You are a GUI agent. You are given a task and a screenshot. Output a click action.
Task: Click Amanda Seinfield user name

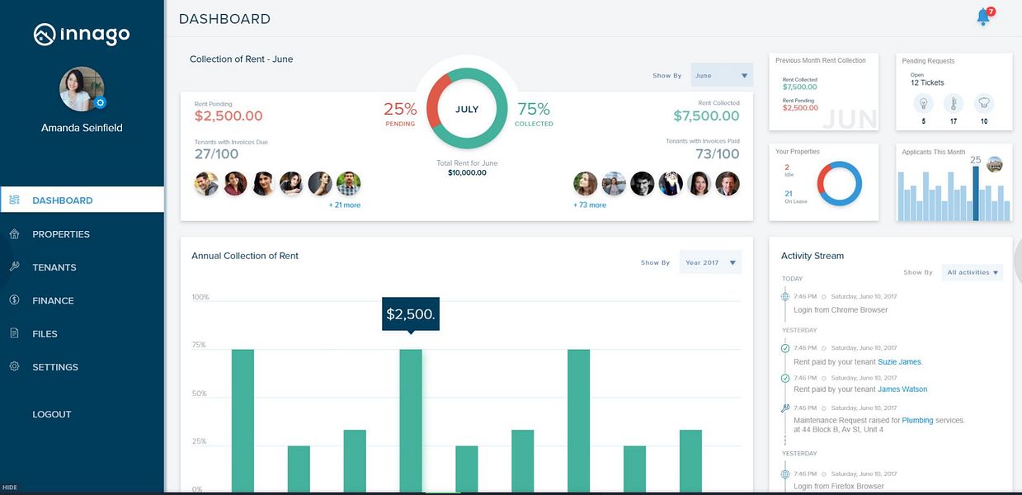(82, 128)
